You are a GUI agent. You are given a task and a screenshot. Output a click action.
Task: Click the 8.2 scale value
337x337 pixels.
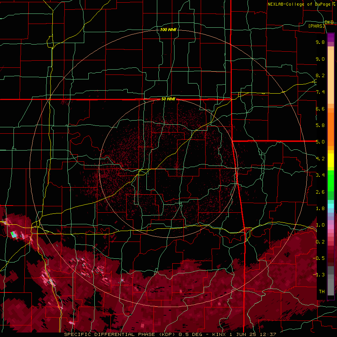[x=320, y=75]
